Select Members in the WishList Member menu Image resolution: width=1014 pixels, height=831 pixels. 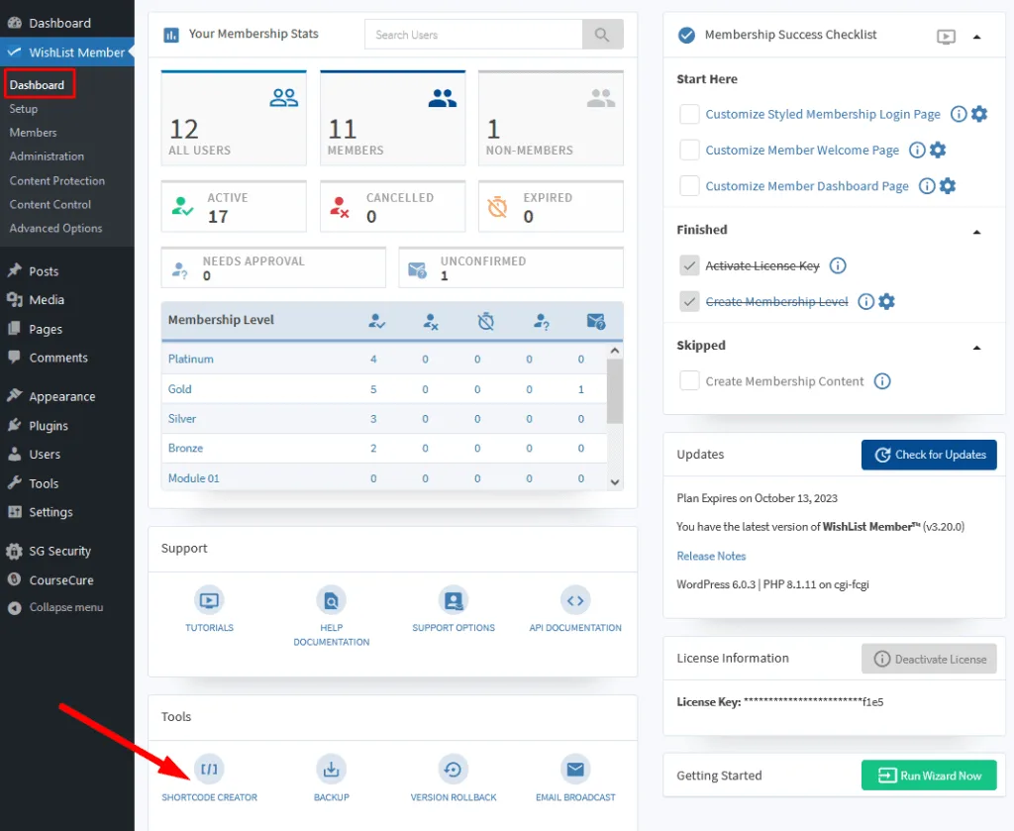pos(33,132)
